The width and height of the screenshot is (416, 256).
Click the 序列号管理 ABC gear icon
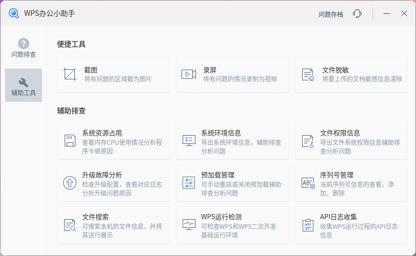coord(308,183)
